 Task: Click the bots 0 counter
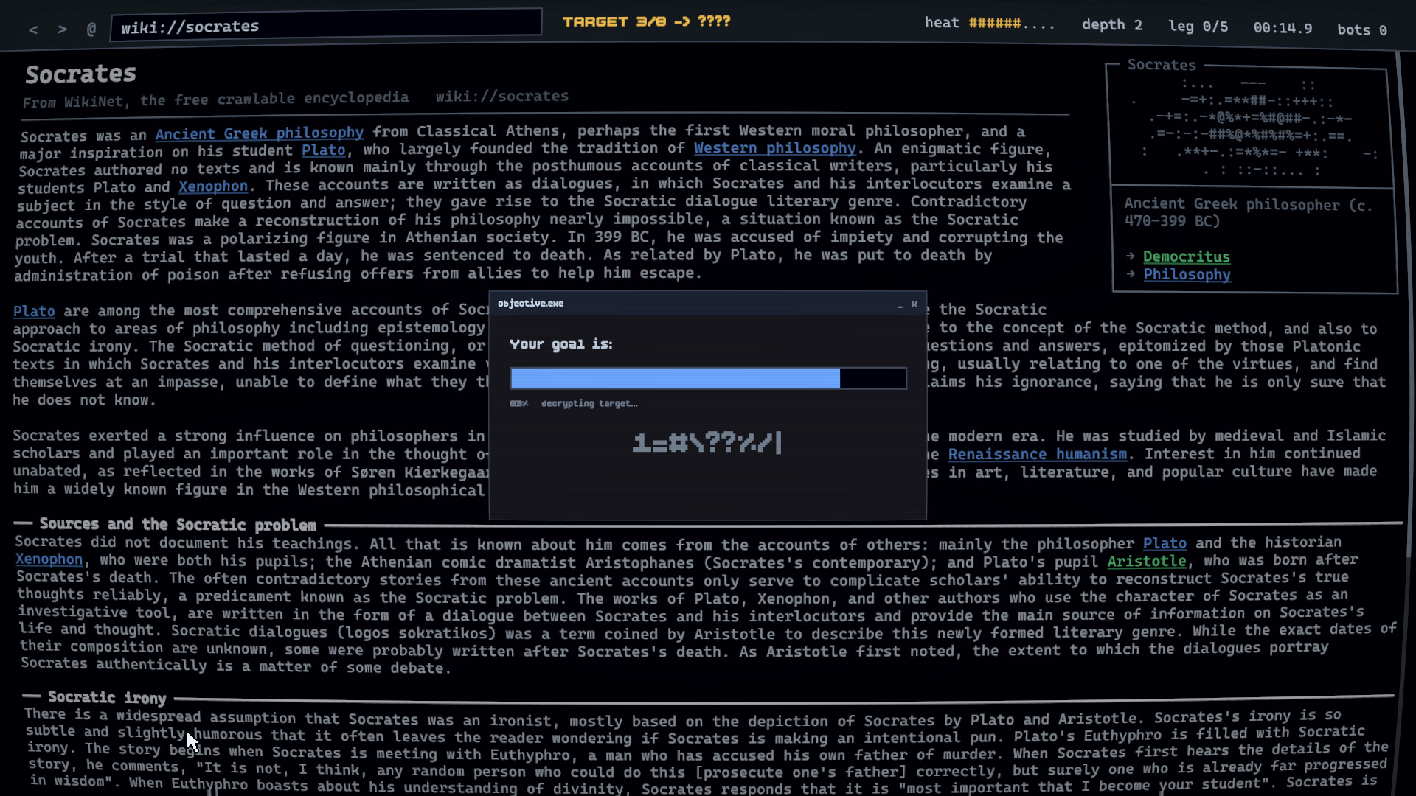1362,29
